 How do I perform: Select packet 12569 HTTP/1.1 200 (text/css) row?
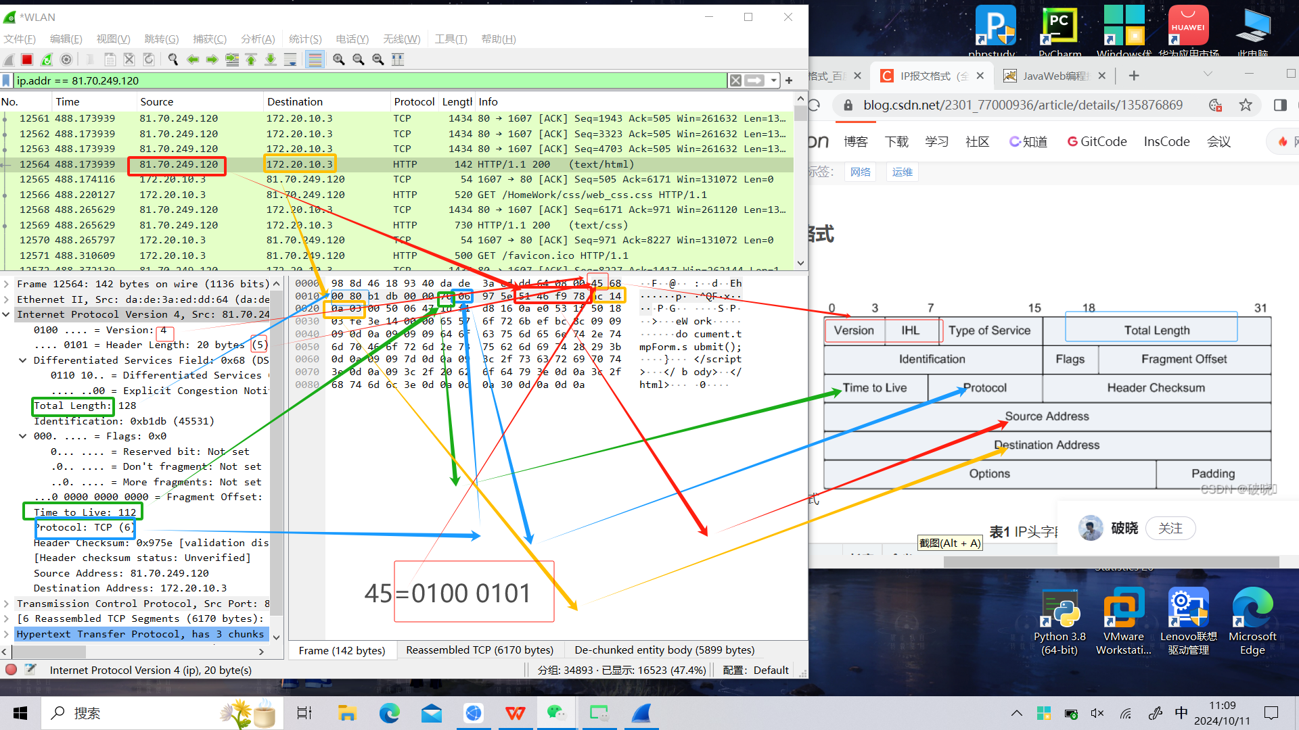tap(397, 225)
